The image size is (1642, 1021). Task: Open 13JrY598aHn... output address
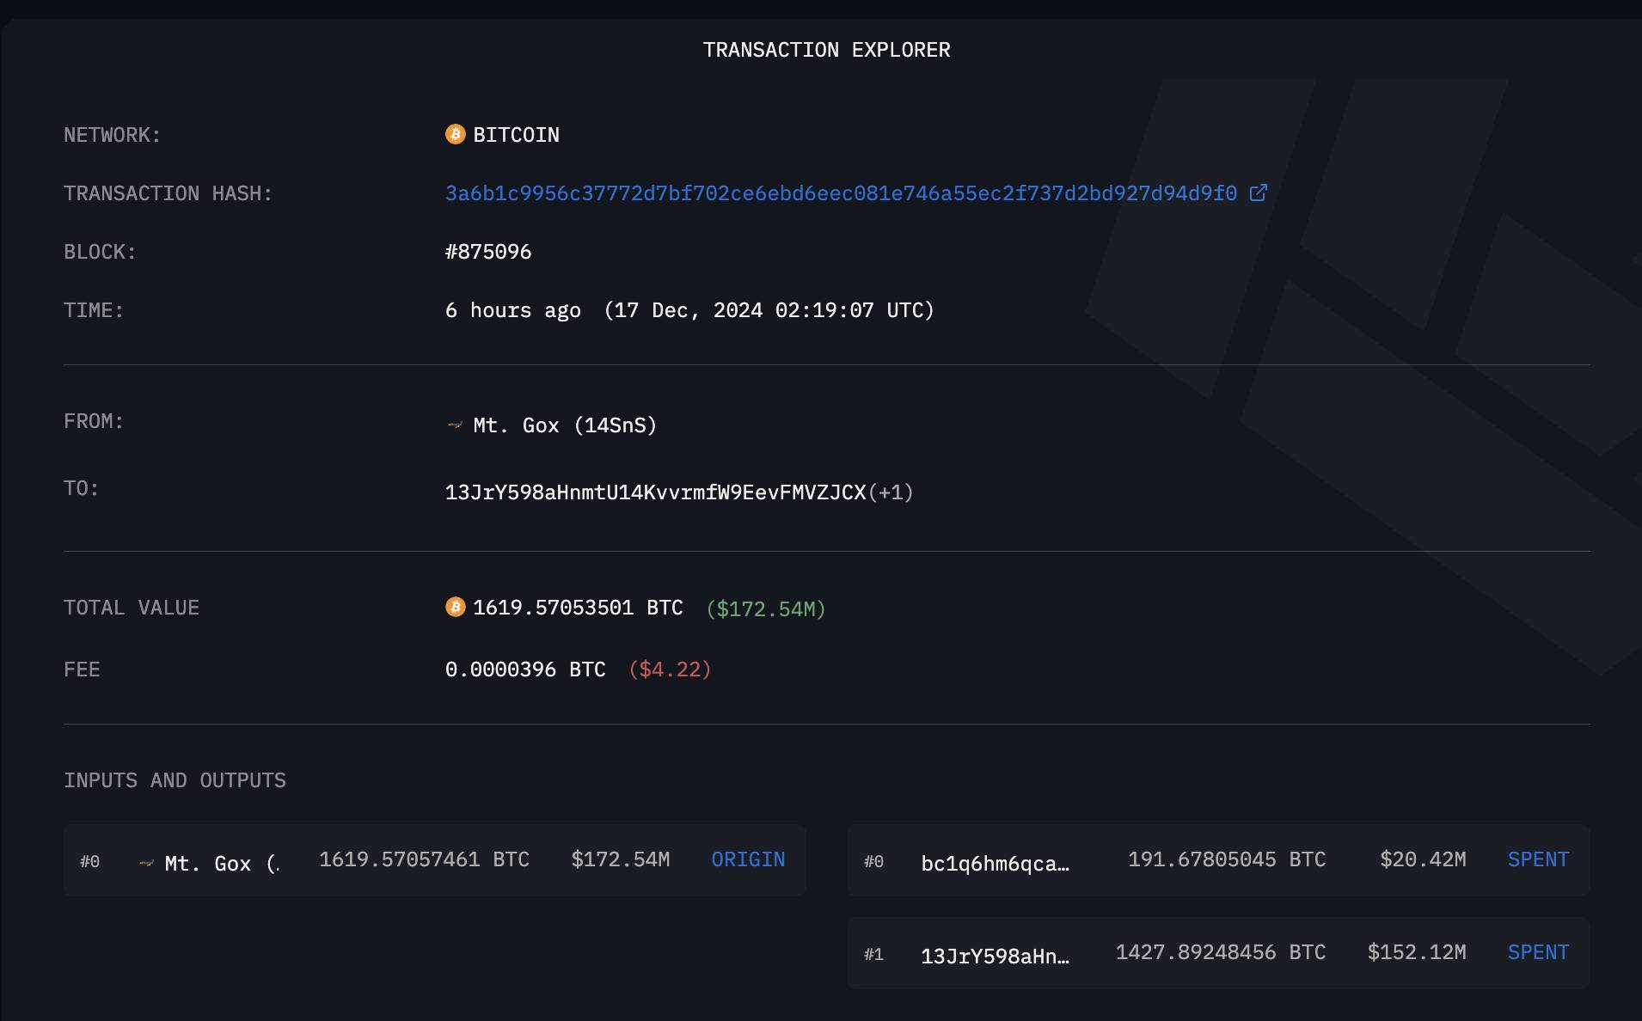[x=995, y=956]
